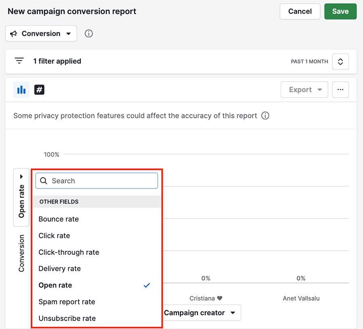Click the info icon beside Conversion
The image size is (363, 329).
89,33
